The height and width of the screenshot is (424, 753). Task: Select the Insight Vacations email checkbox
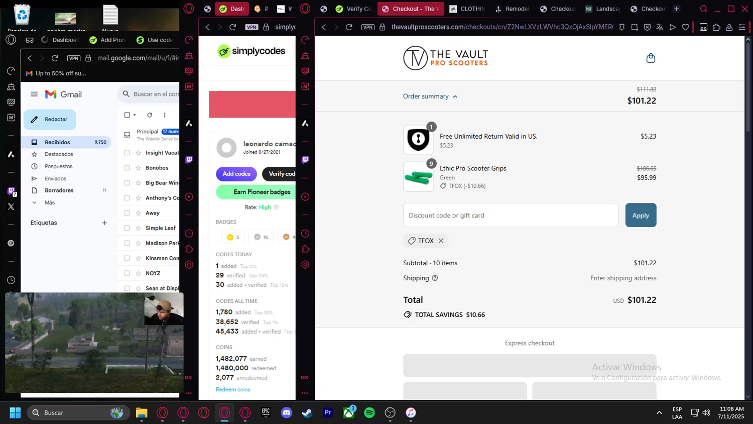point(127,153)
